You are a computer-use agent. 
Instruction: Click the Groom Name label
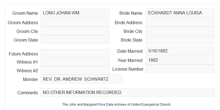tap(25, 13)
